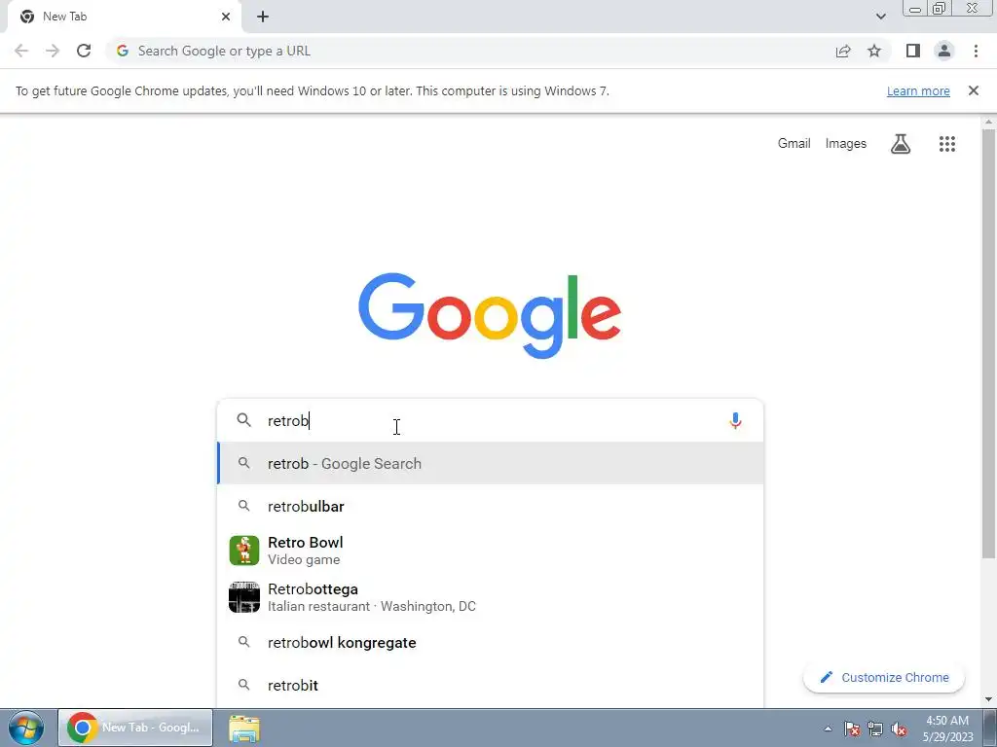Switch to Chrome in the taskbar
The height and width of the screenshot is (747, 997).
135,728
